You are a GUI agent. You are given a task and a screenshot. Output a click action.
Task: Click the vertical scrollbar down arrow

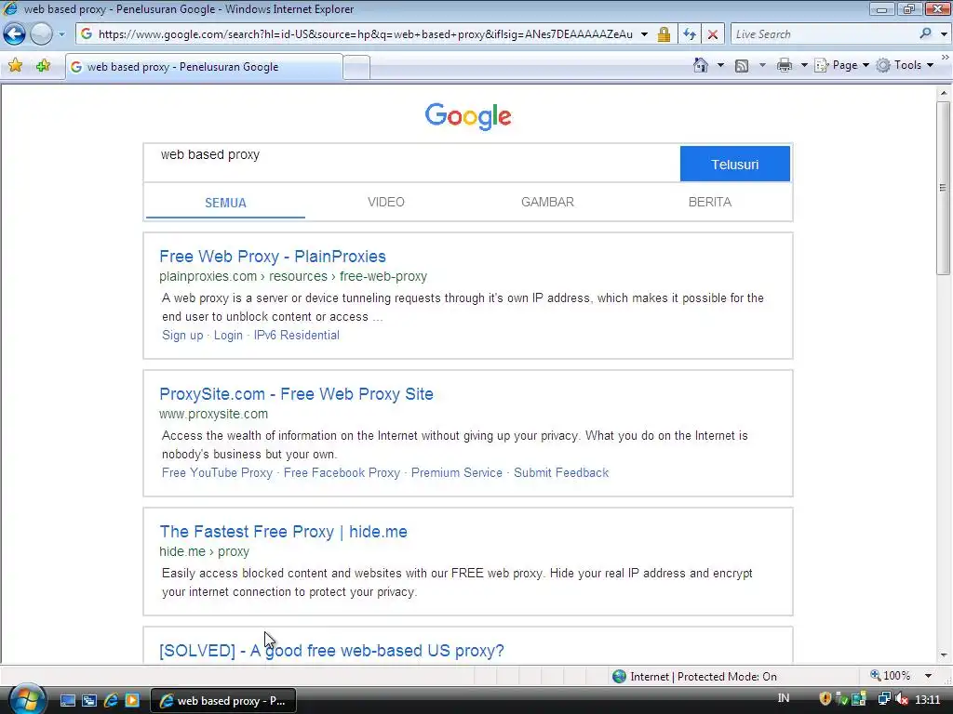point(944,655)
